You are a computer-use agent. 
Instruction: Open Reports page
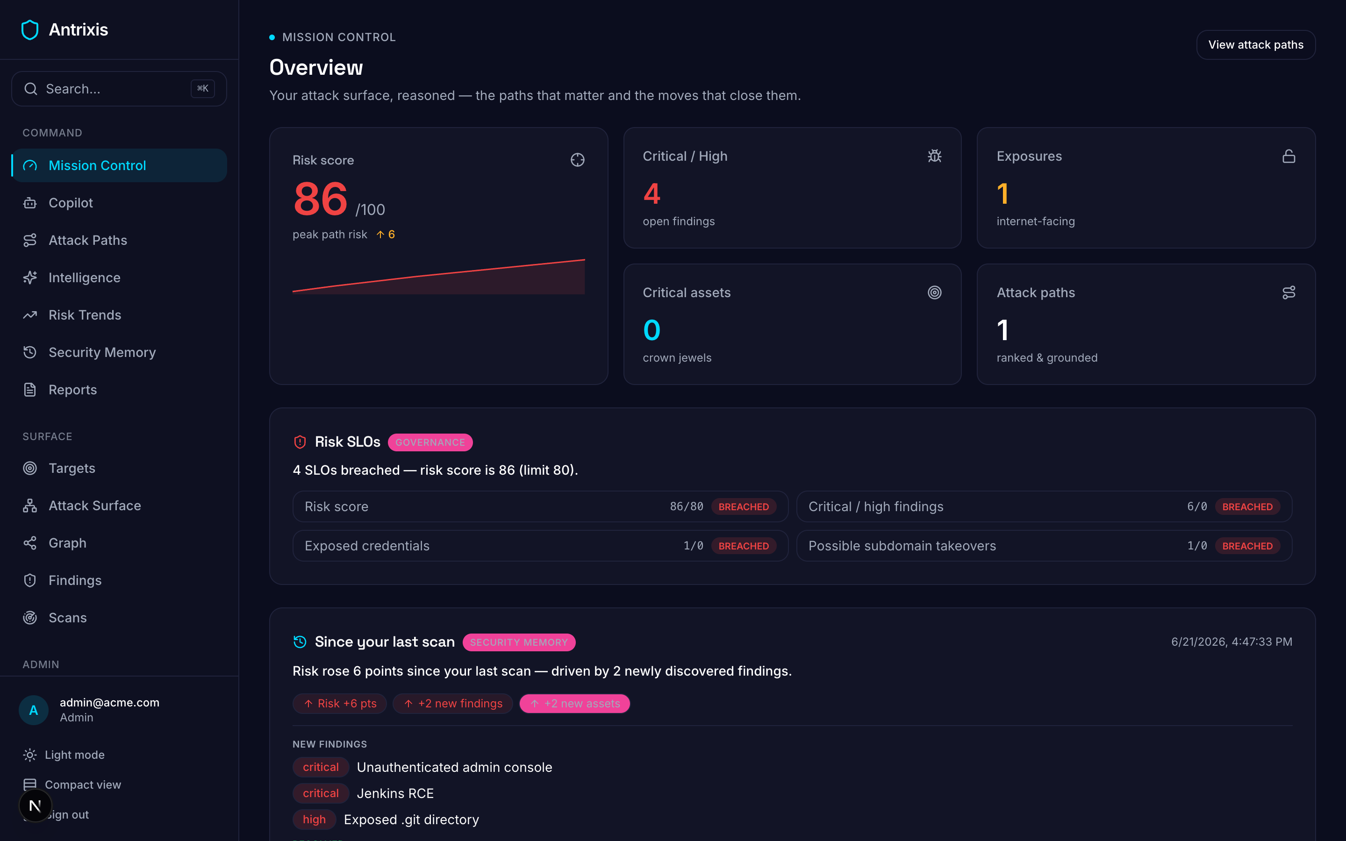pyautogui.click(x=120, y=390)
